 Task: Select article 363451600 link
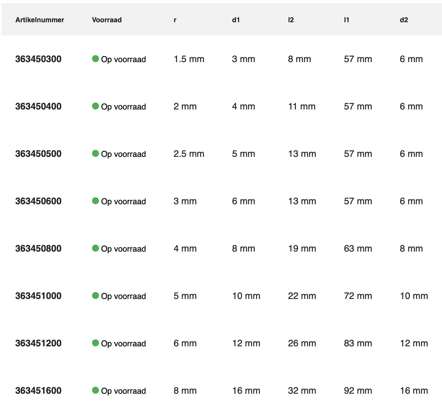pos(38,391)
